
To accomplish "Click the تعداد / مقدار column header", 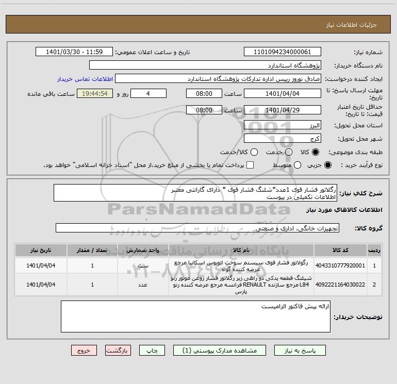I will pyautogui.click(x=92, y=251).
